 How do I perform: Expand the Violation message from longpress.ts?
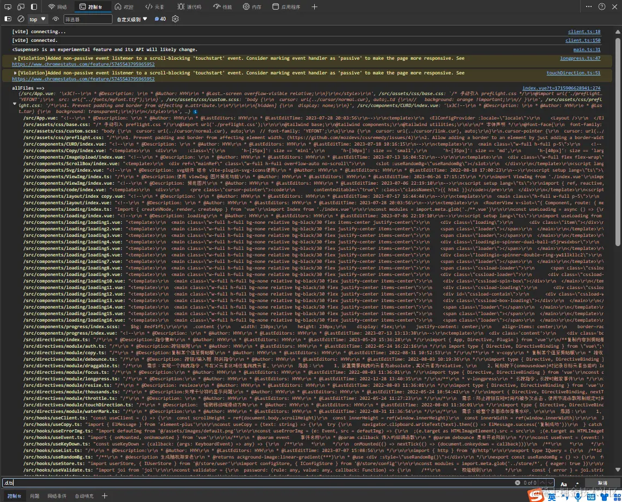click(x=15, y=58)
